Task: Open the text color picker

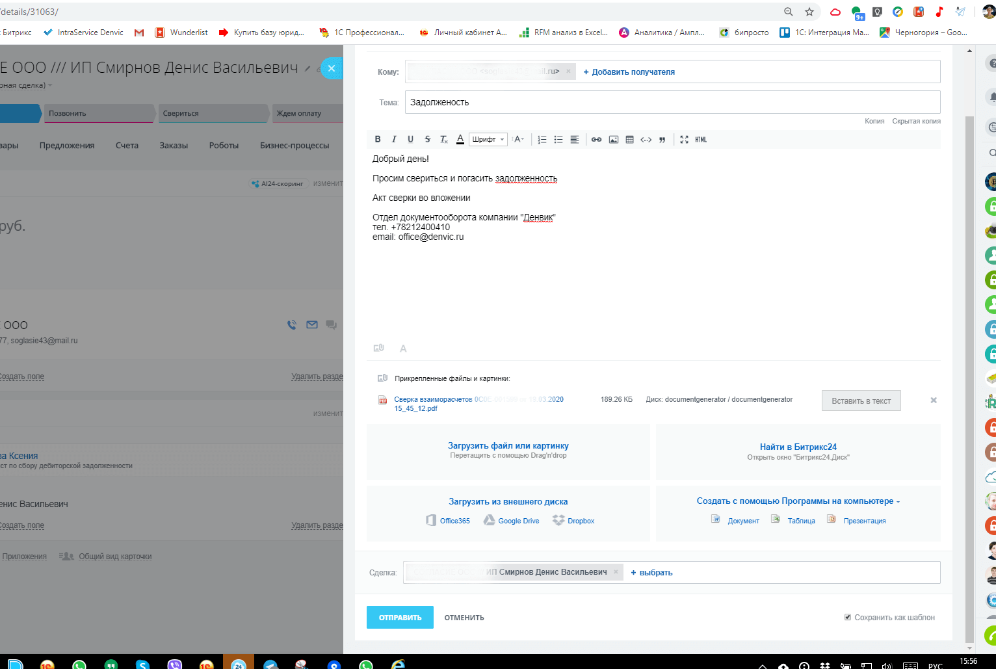Action: 460,139
